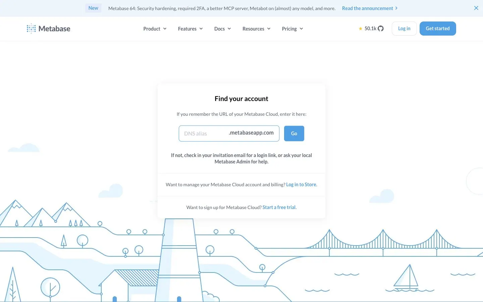483x302 pixels.
Task: Click the chevron after Read the announcement
Action: (396, 8)
